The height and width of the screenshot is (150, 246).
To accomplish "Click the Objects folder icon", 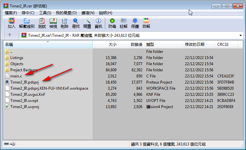I will click(7, 64).
